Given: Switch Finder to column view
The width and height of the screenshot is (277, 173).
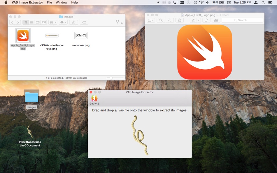Looking at the screenshot, I should [x=38, y=22].
